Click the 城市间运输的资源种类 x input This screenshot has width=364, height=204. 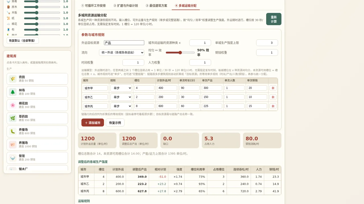[200, 43]
